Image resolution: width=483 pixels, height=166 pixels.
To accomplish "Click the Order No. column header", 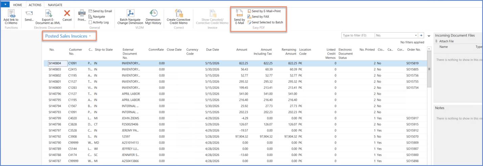I will (414, 49).
